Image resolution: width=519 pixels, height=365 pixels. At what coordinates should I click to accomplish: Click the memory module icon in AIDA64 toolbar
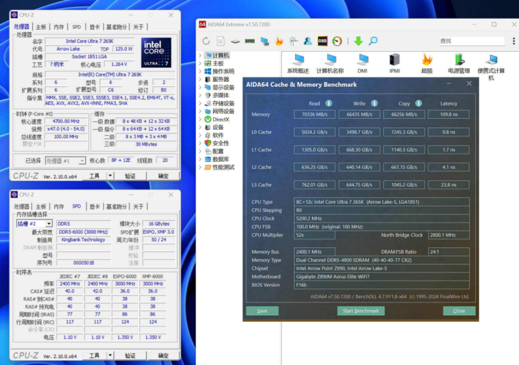(250, 41)
